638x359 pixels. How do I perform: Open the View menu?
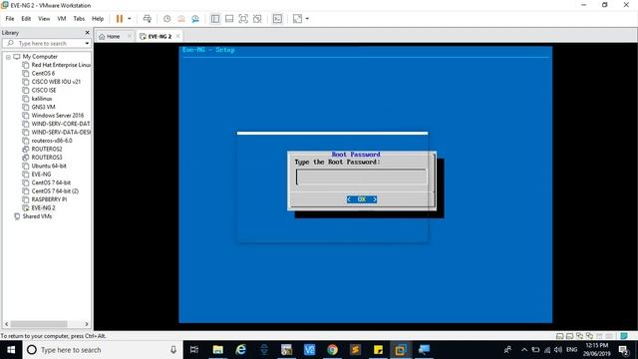tap(44, 19)
